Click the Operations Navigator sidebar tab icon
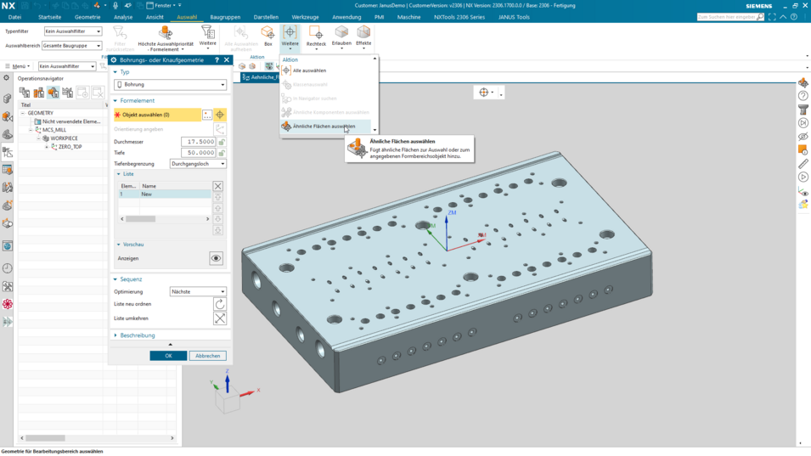The image size is (811, 456). point(8,153)
